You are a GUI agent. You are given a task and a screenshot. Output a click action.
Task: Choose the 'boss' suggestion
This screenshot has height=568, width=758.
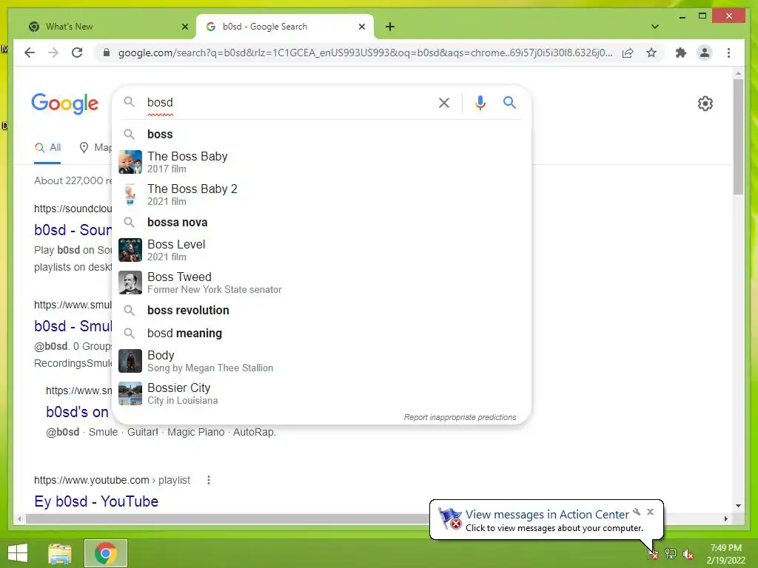[x=321, y=135]
